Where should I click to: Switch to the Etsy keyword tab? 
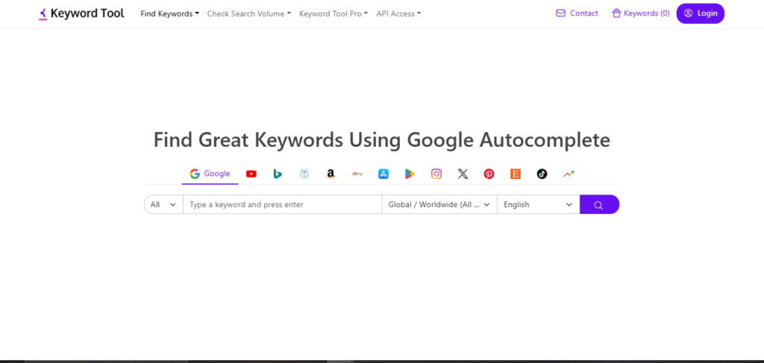[516, 174]
